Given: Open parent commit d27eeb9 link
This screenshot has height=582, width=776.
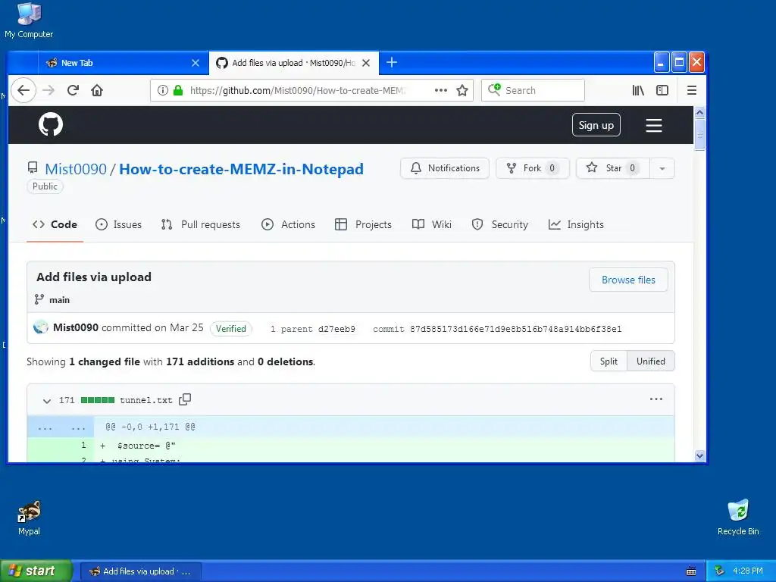Looking at the screenshot, I should pyautogui.click(x=336, y=329).
